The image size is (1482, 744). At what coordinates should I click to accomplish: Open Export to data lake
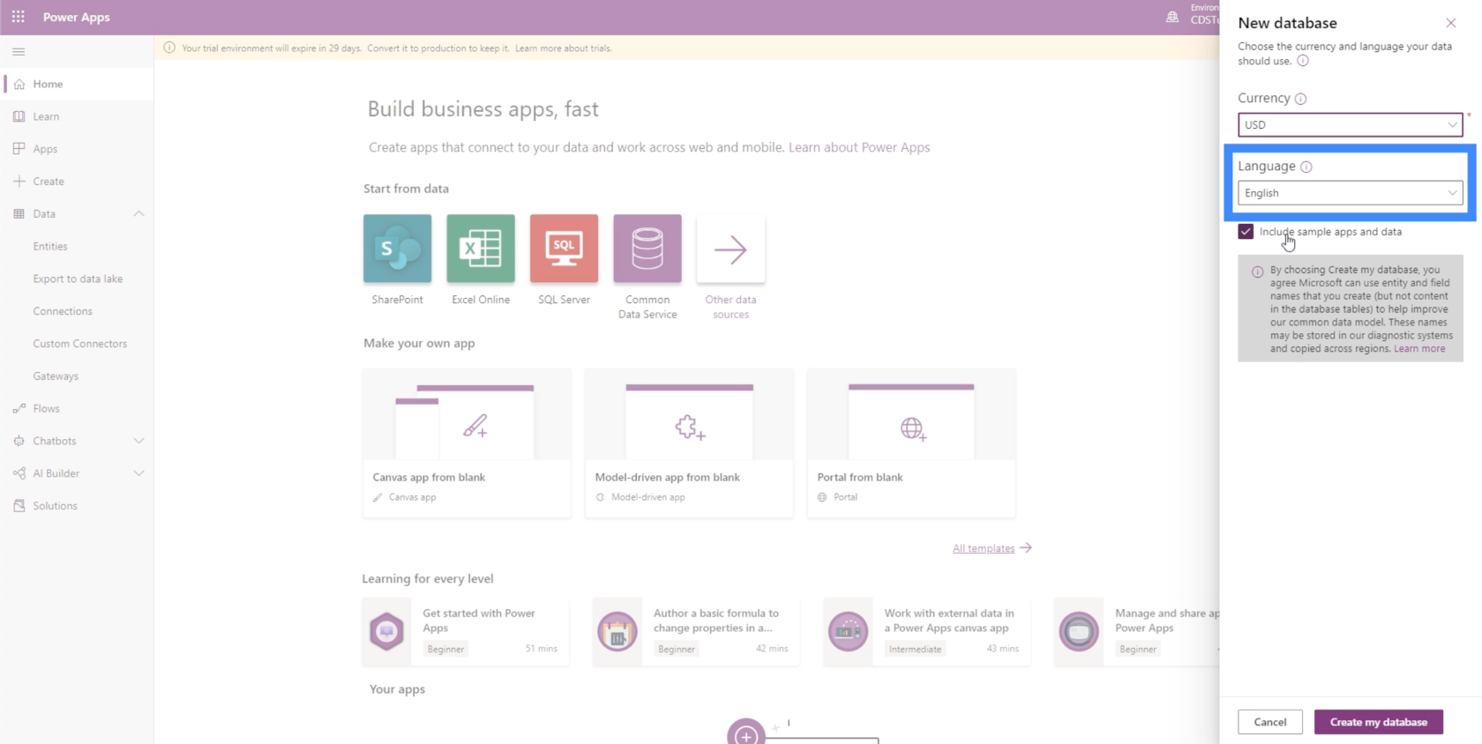pos(78,279)
